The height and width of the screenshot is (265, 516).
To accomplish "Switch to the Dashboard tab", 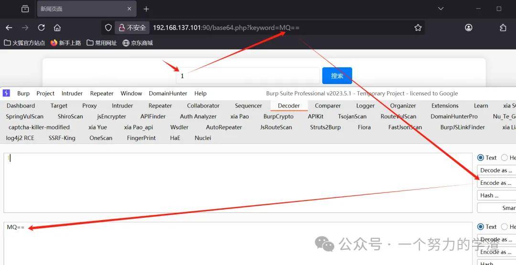I will (21, 106).
